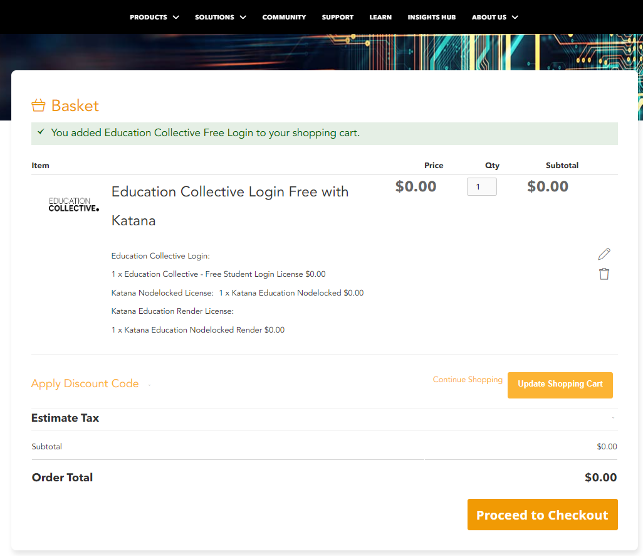The image size is (643, 556).
Task: Click the Item column header
Action: pyautogui.click(x=41, y=166)
